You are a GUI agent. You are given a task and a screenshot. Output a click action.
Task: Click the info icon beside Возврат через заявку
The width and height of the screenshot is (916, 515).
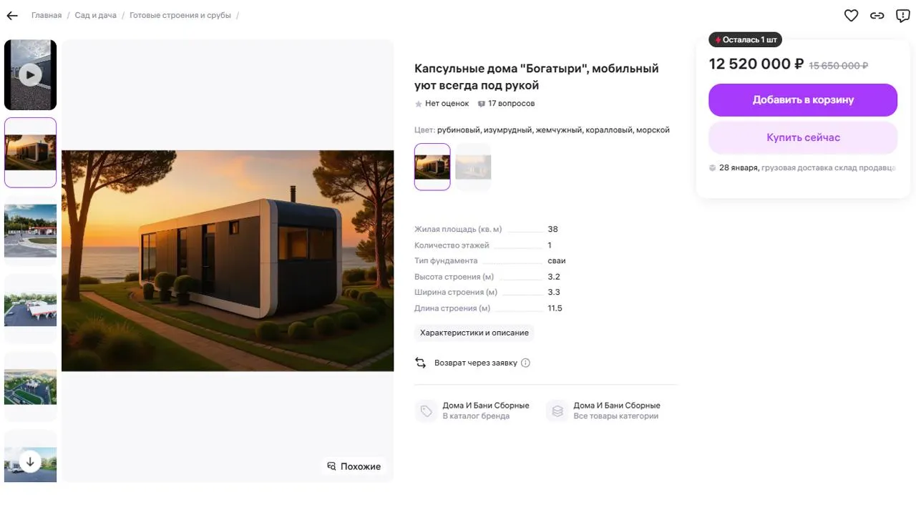(x=525, y=363)
